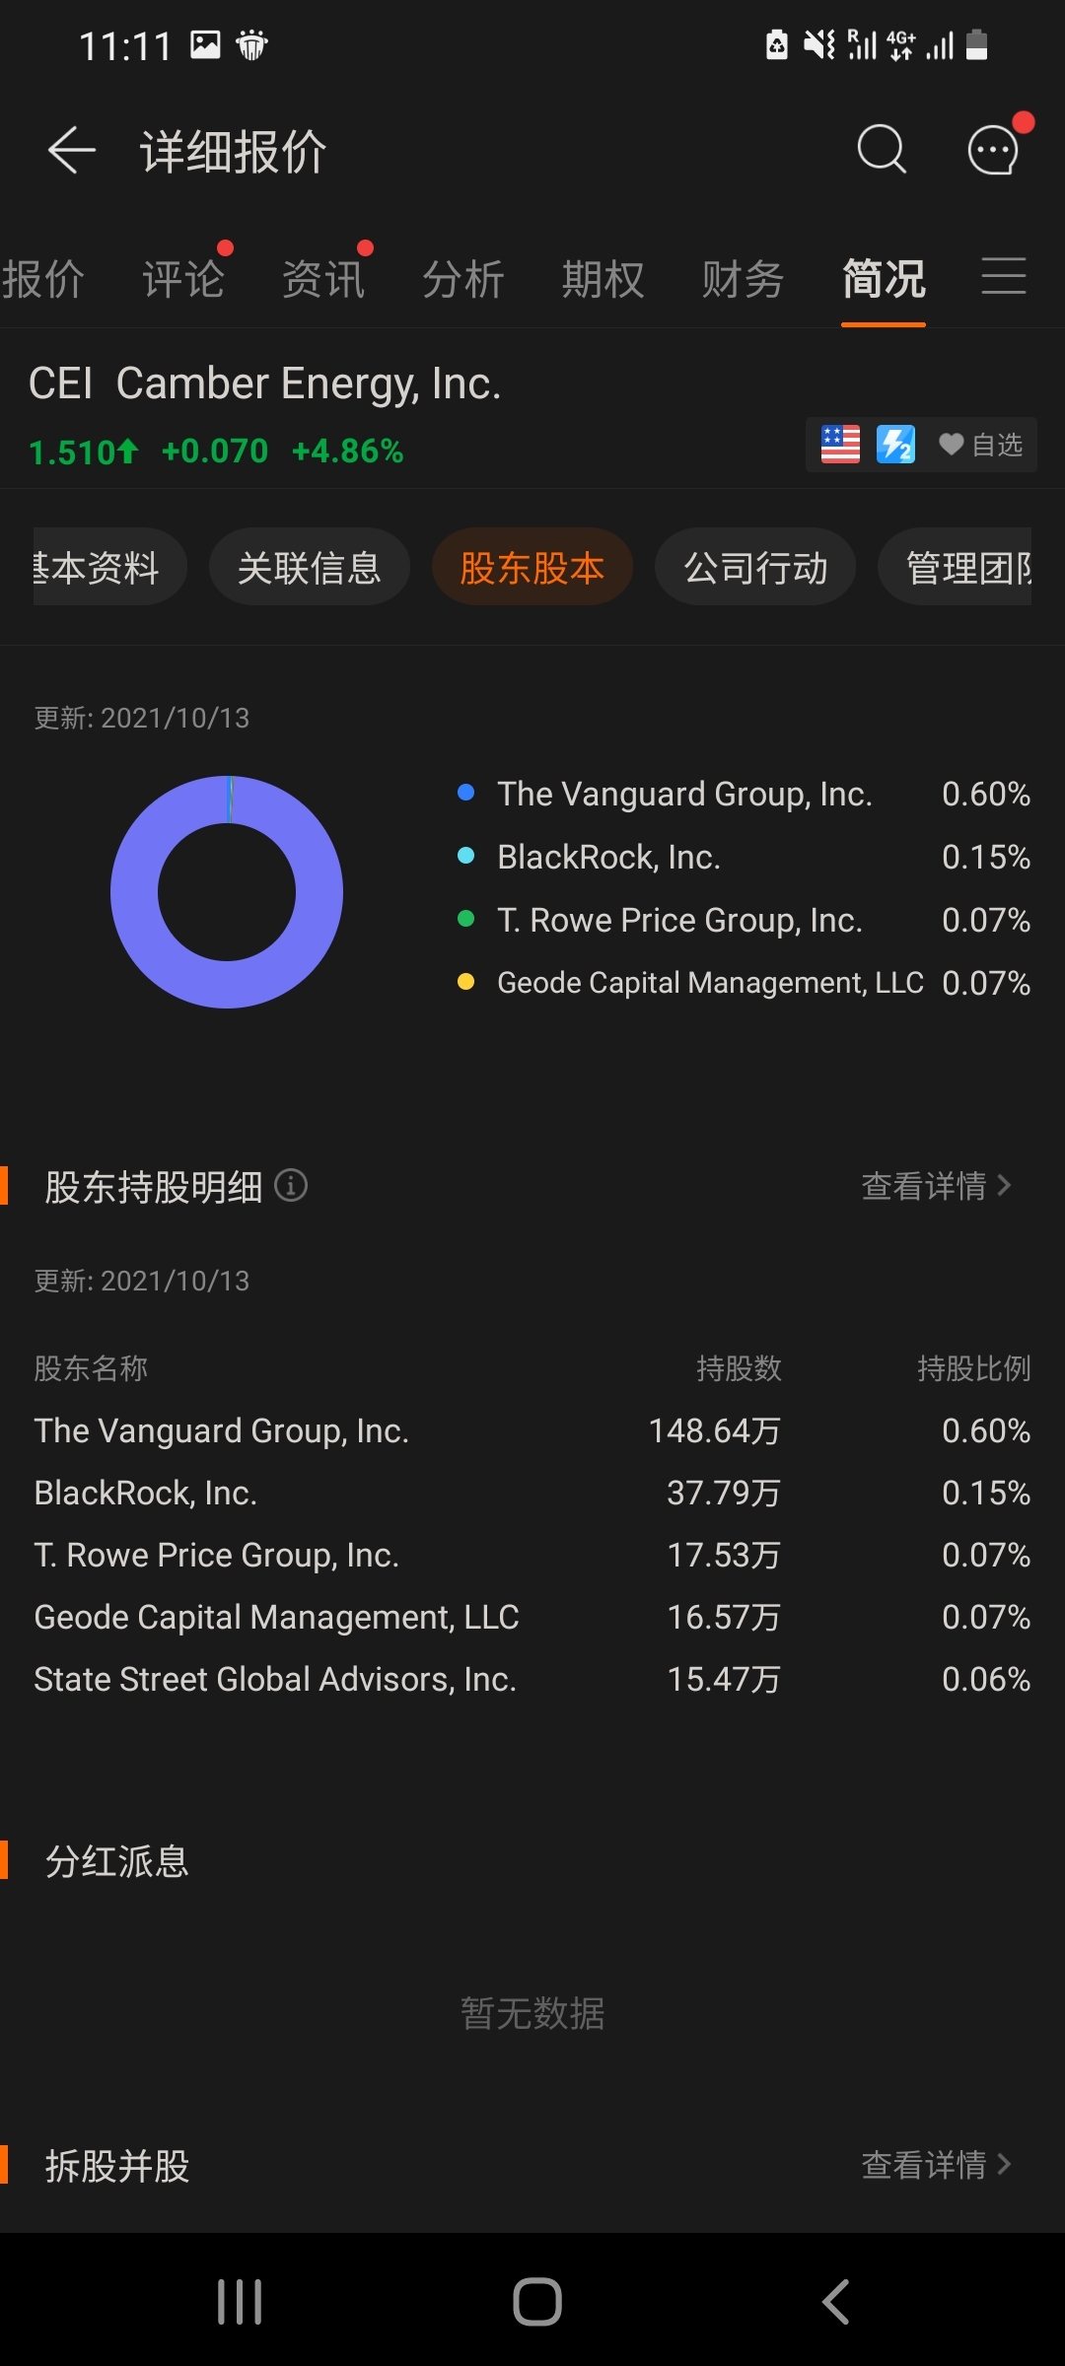Open the search magnifier icon

881,150
